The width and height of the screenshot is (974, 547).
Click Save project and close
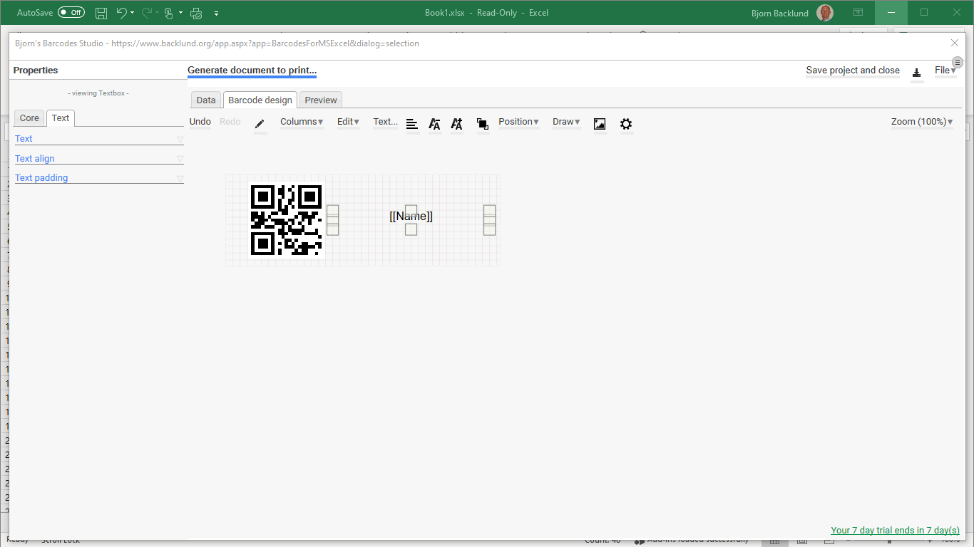click(853, 71)
